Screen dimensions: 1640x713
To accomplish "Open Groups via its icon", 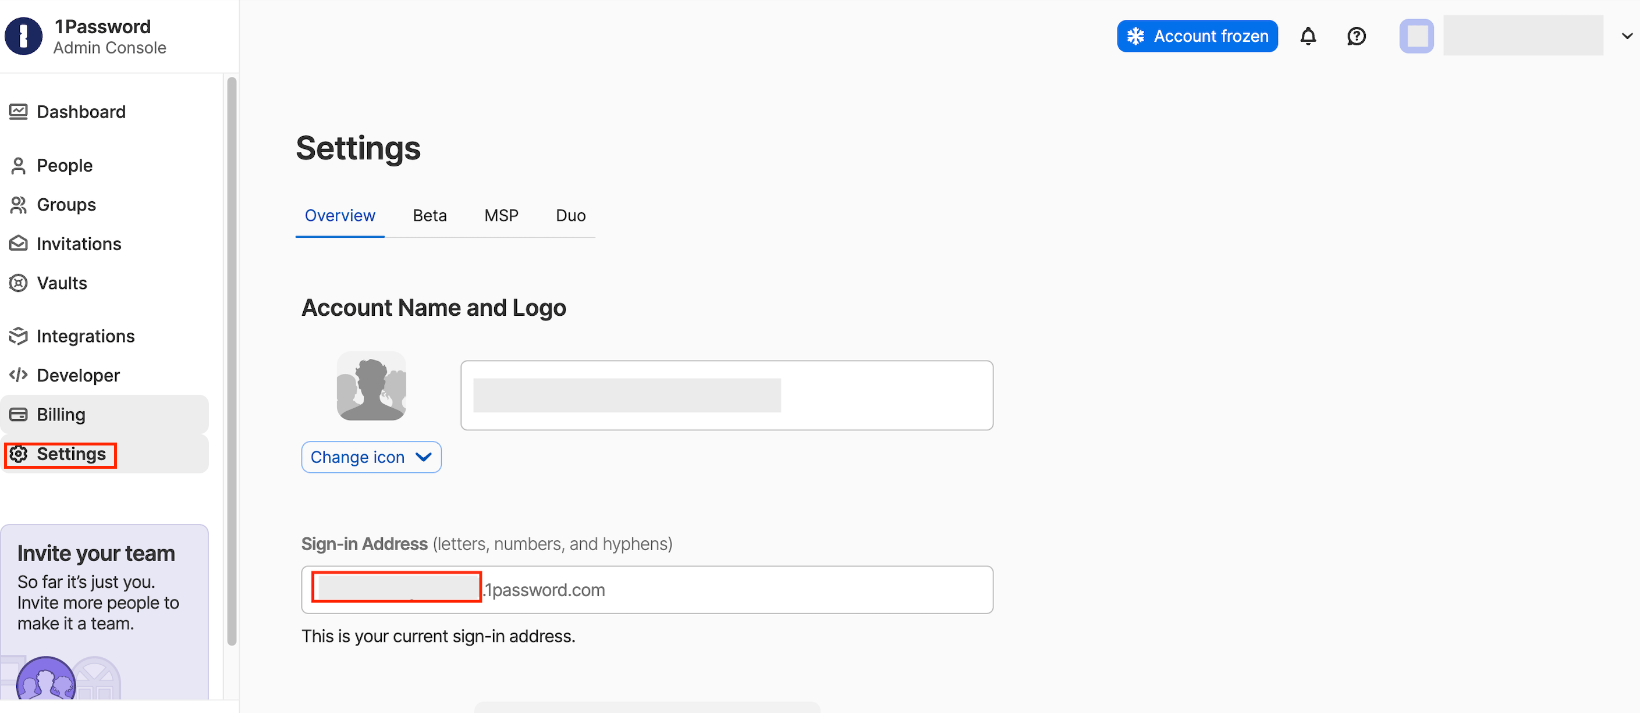I will click(19, 205).
